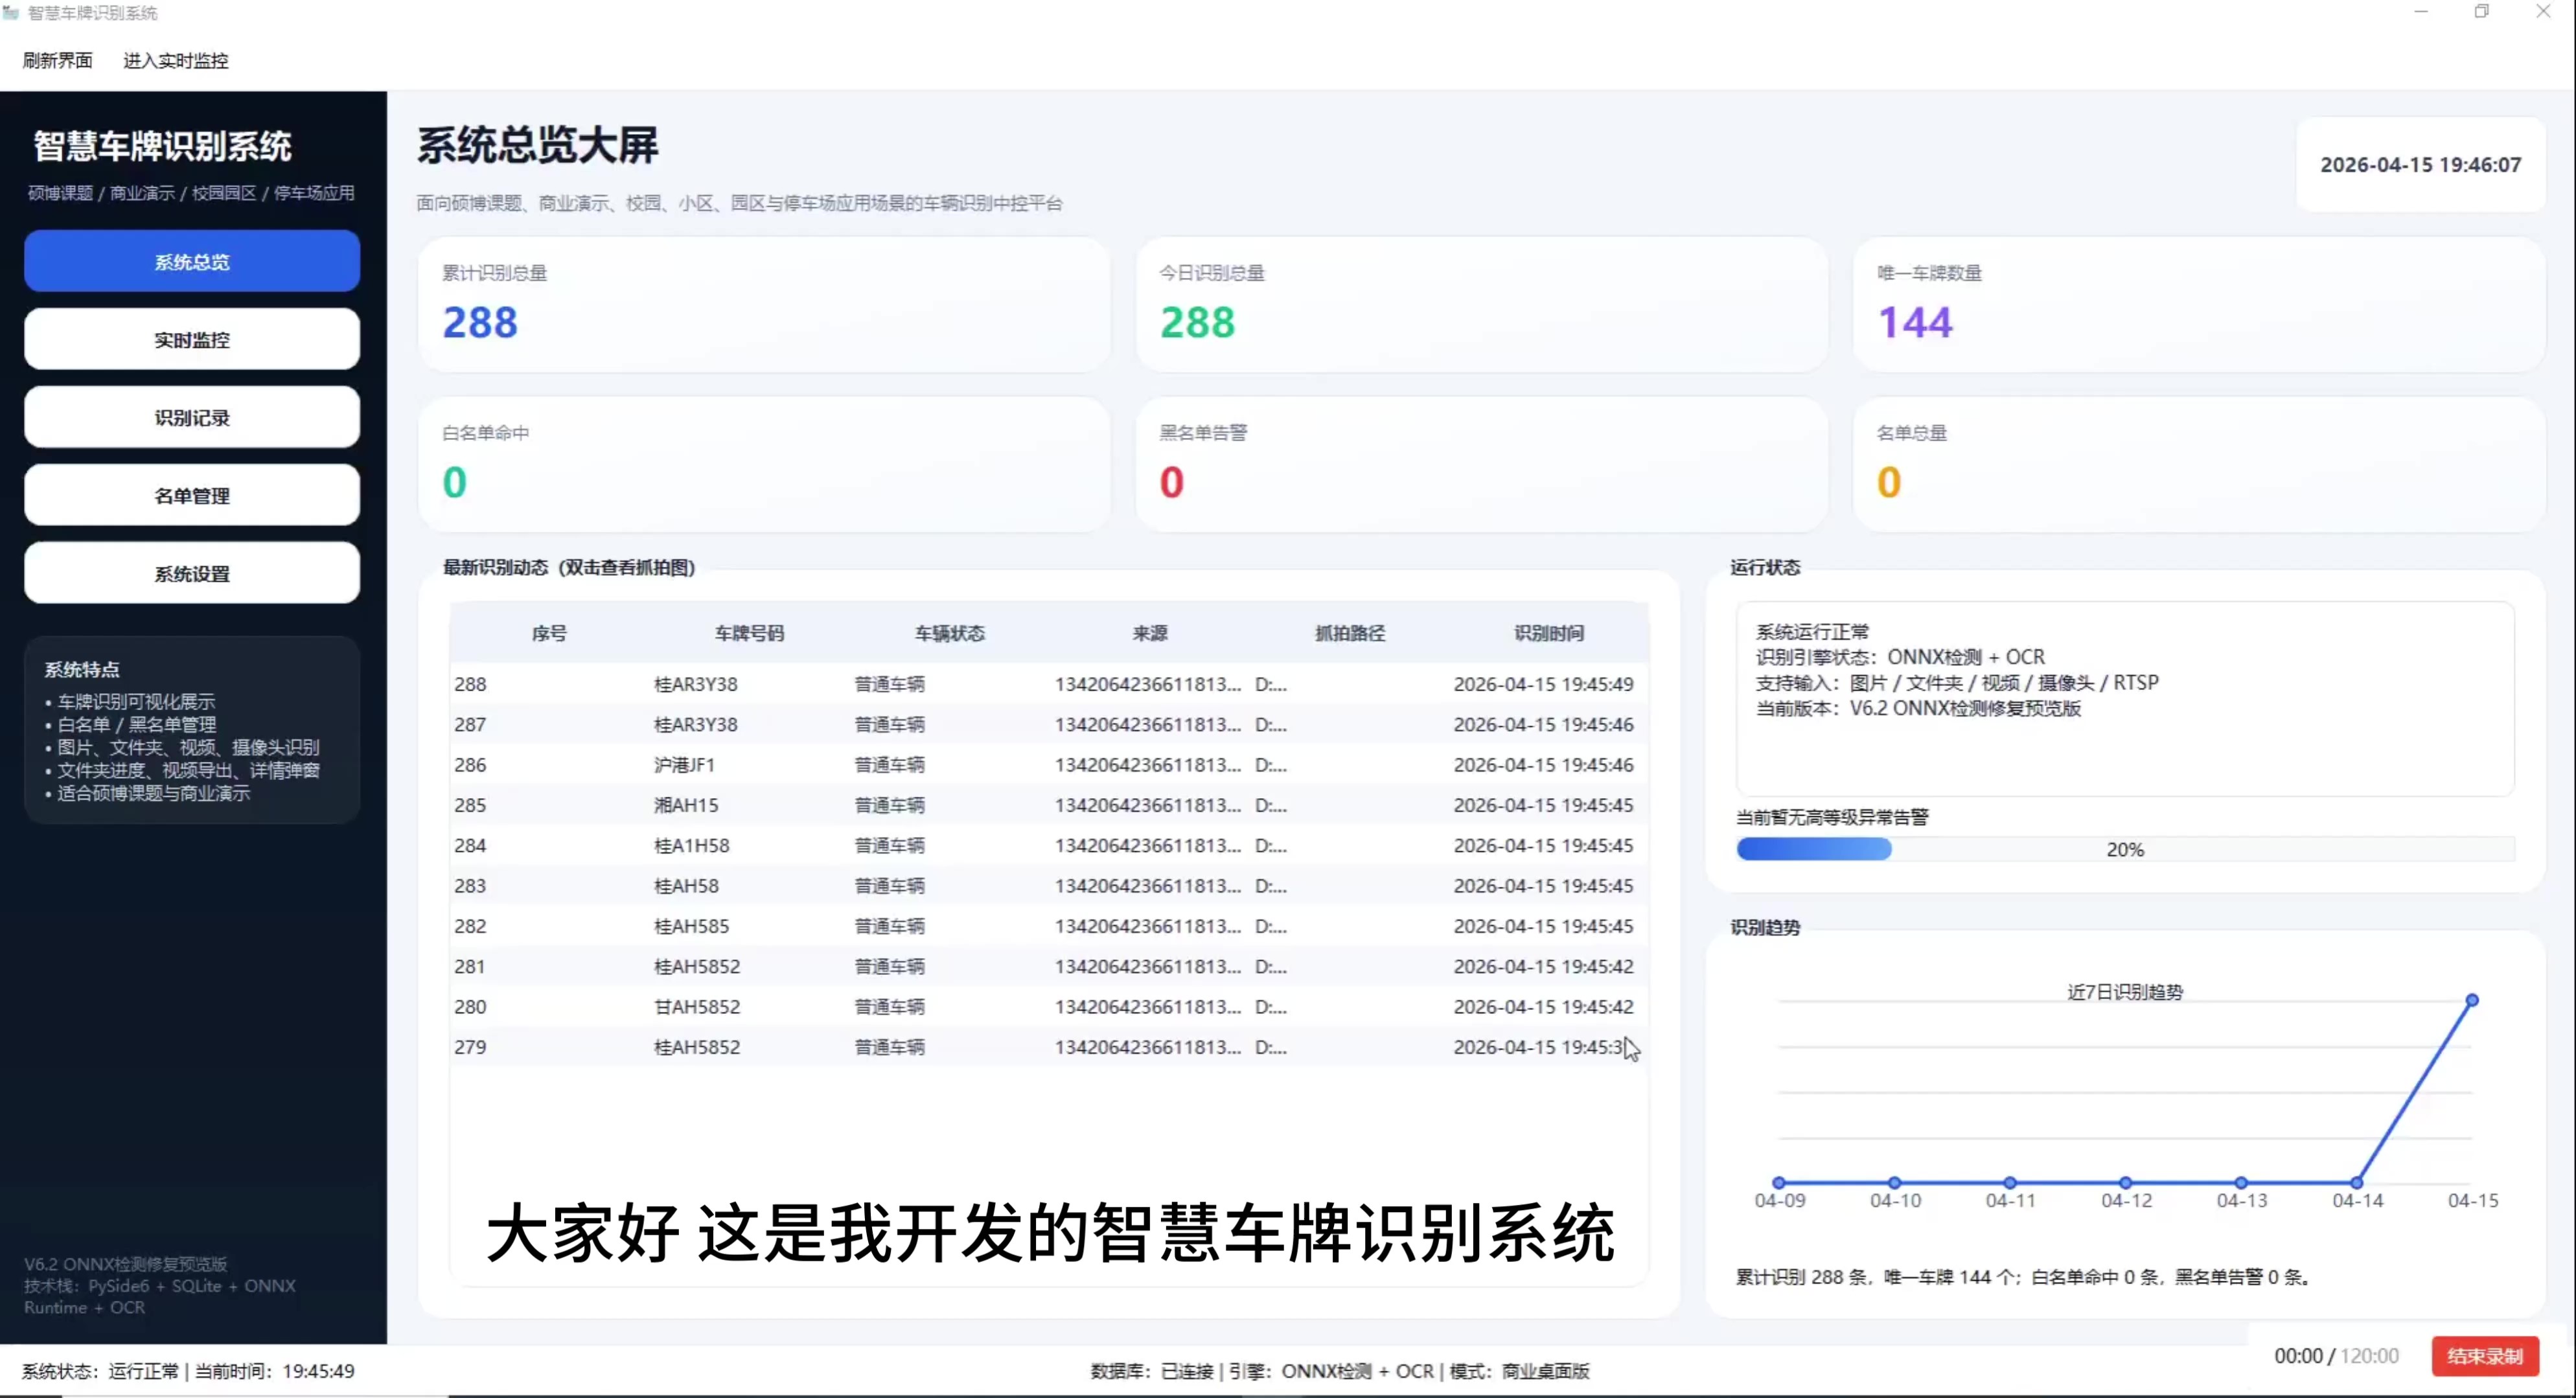
Task: Click the 今日识别总量 card value 288
Action: 1197,322
